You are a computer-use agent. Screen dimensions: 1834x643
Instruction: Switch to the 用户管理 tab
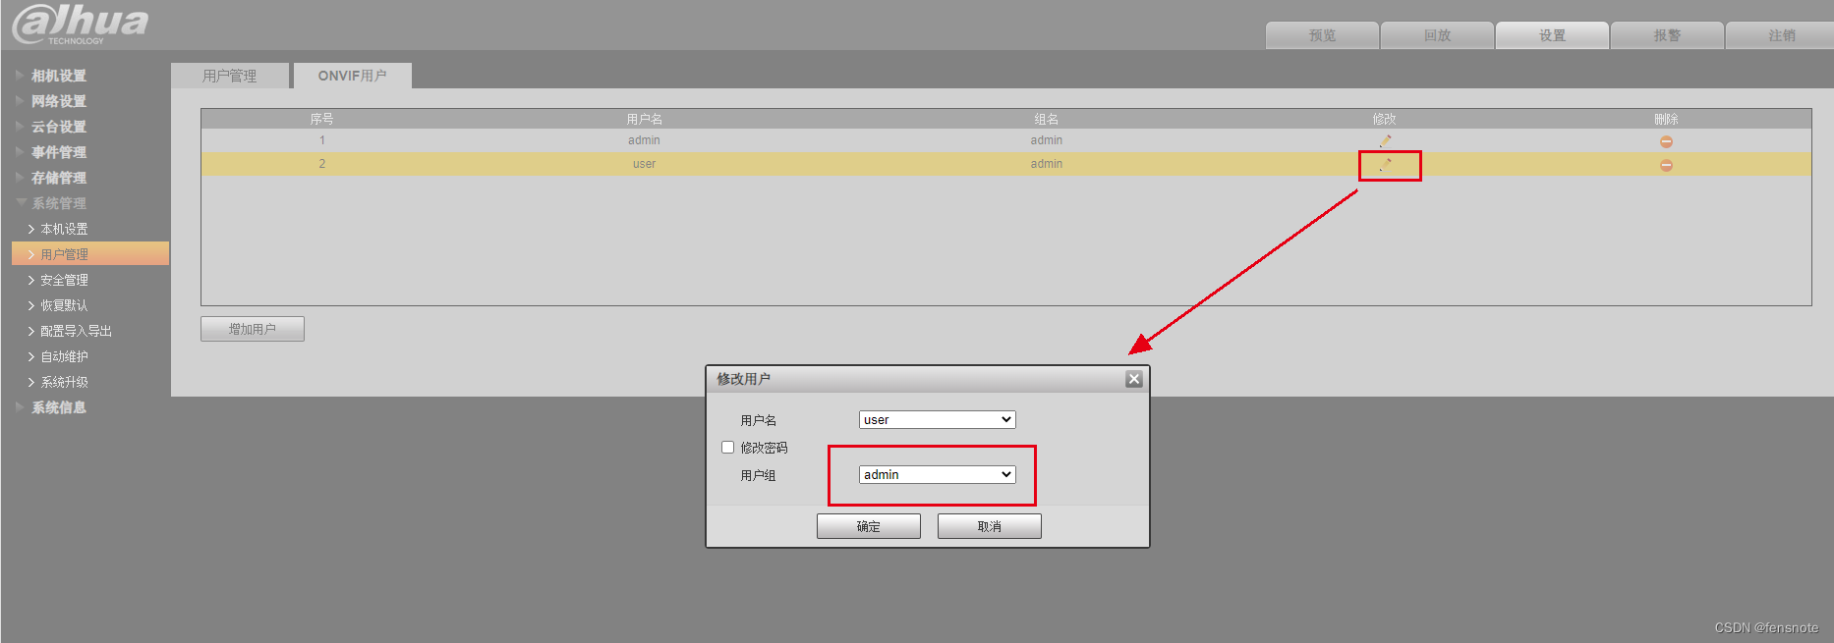tap(230, 76)
